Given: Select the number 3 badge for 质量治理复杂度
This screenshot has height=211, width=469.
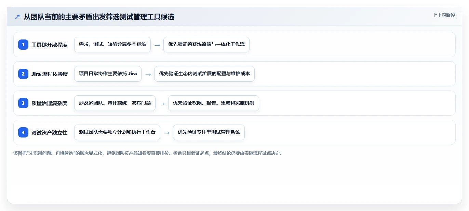Looking at the screenshot, I should click(x=23, y=103).
